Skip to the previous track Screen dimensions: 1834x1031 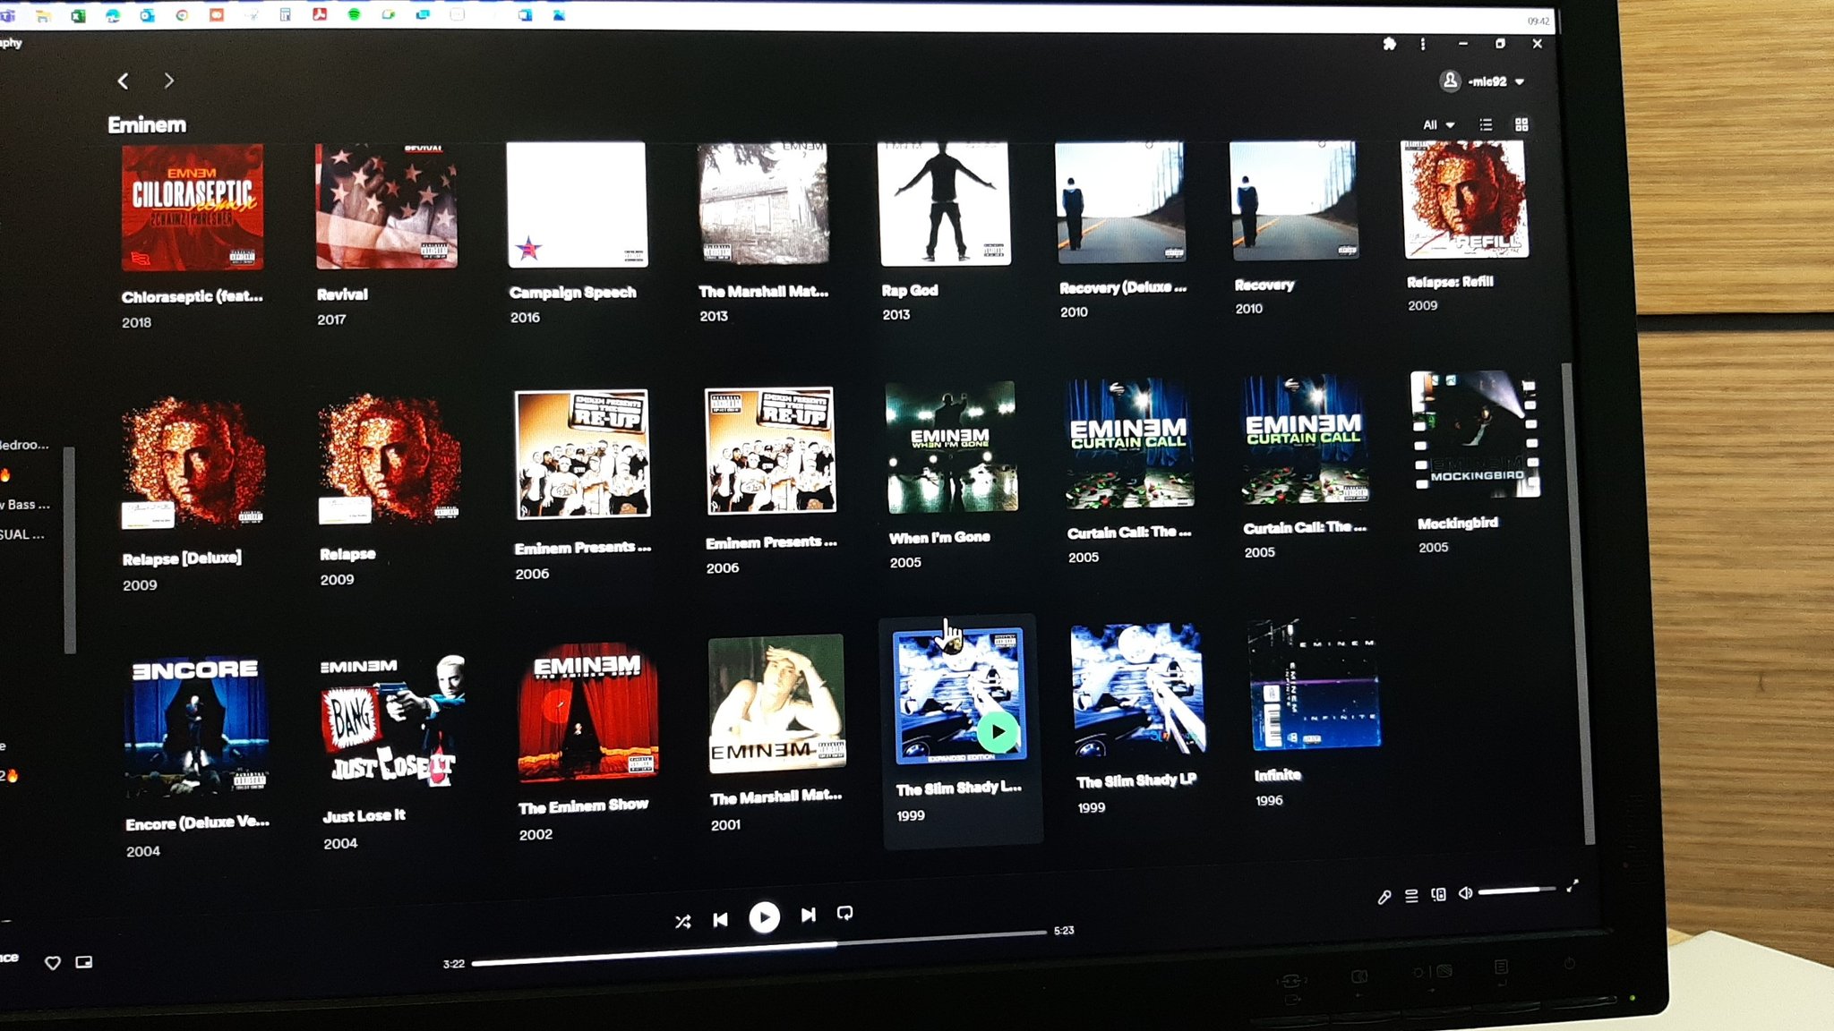pos(721,920)
